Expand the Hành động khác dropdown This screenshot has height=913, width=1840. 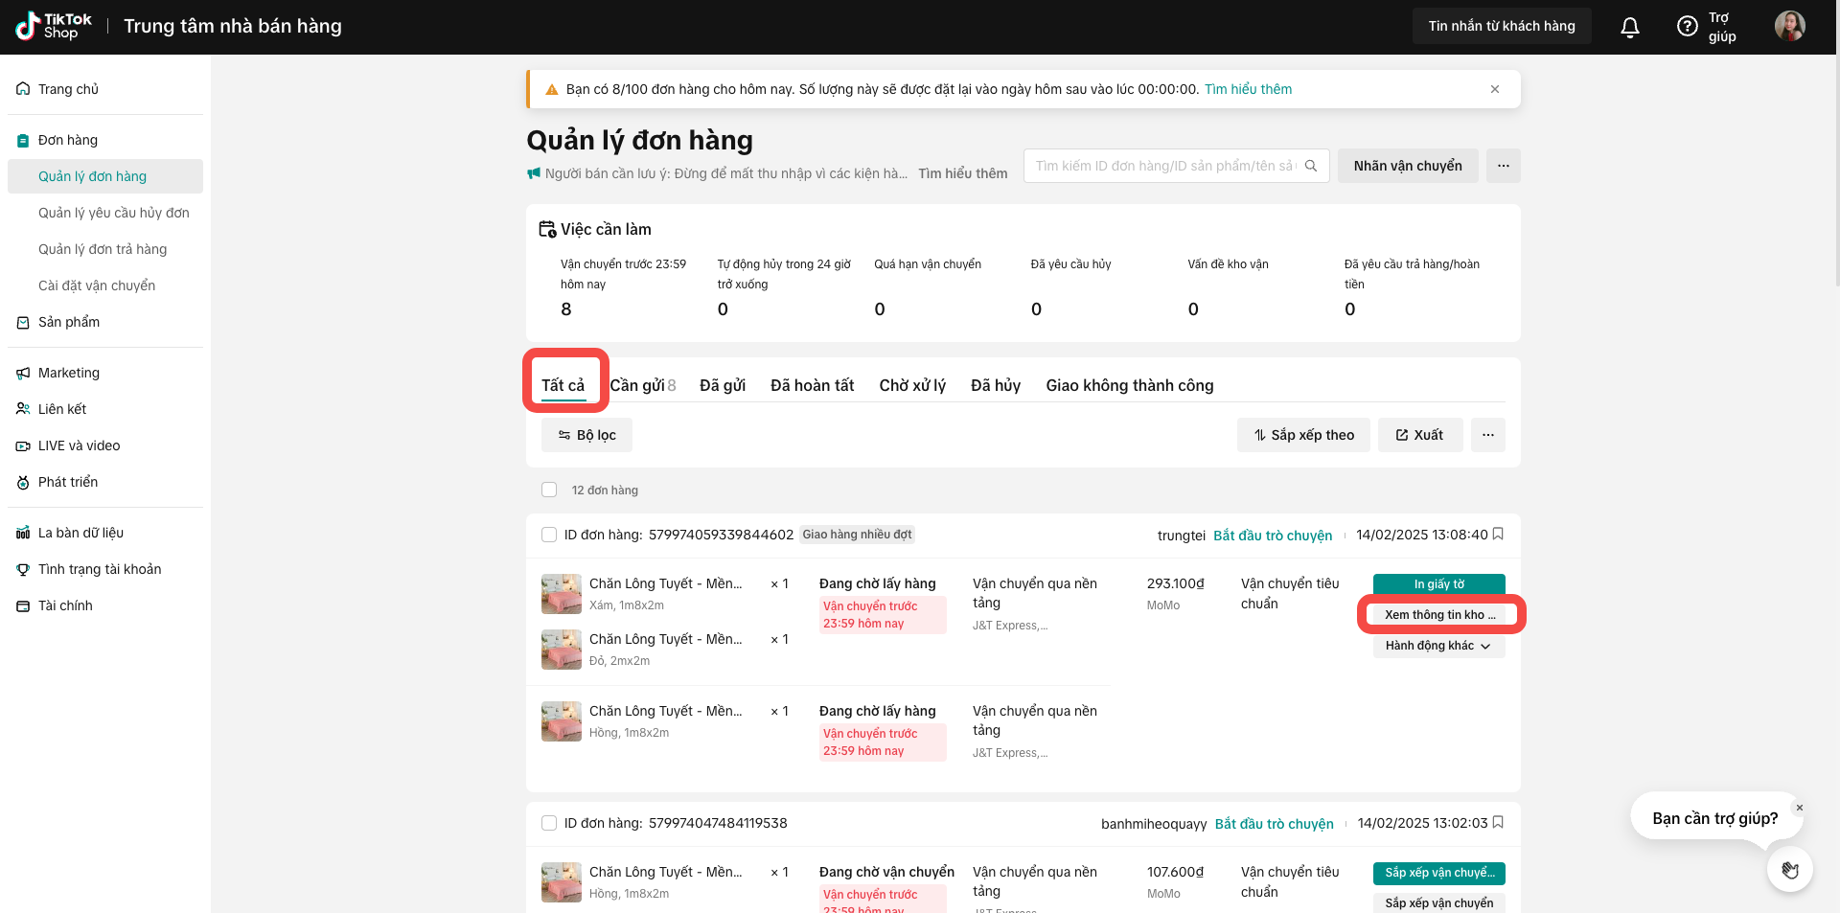pyautogui.click(x=1437, y=646)
